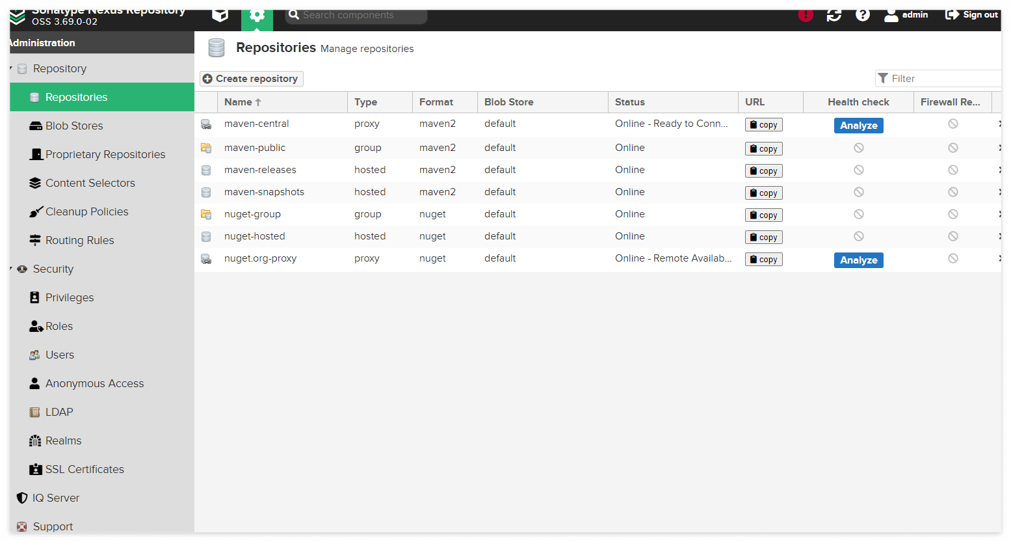1011x542 pixels.
Task: Focus the Search components field
Action: [356, 15]
